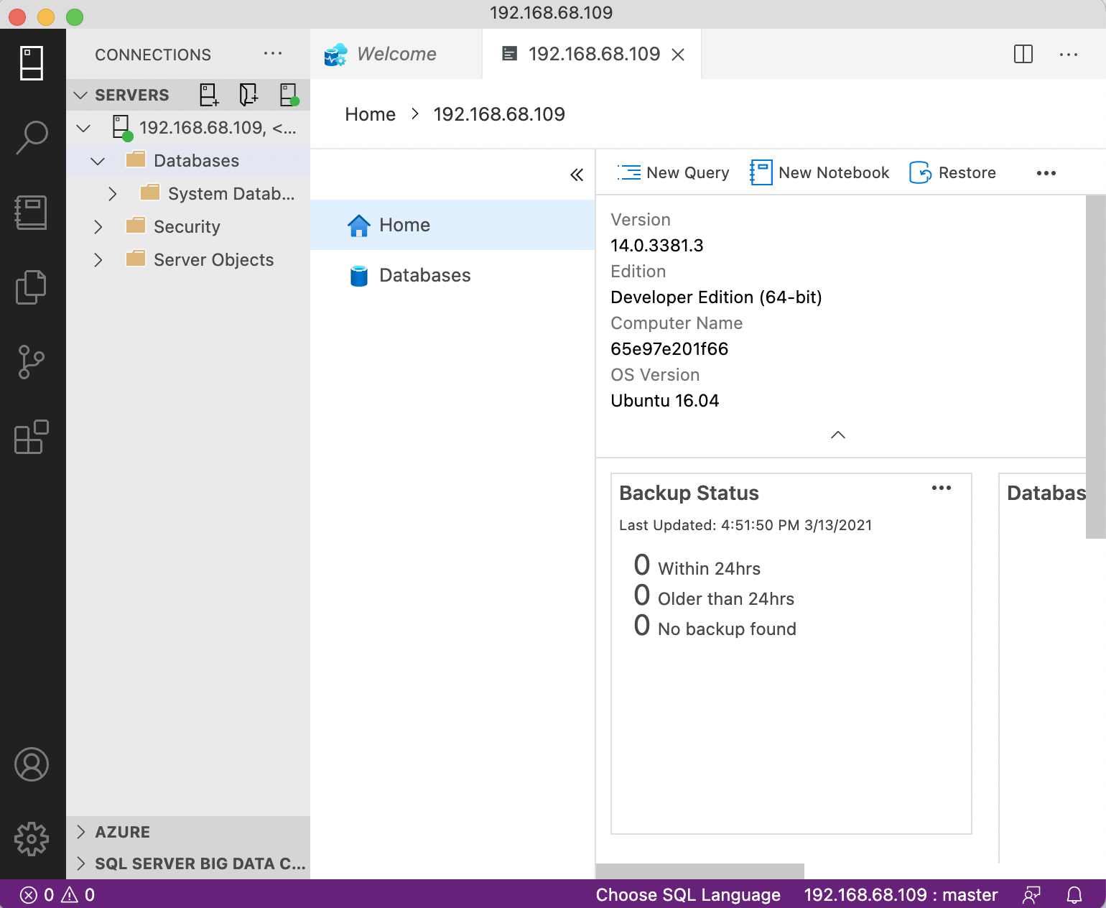The height and width of the screenshot is (908, 1106).
Task: Expand the AZURE section
Action: coord(81,832)
